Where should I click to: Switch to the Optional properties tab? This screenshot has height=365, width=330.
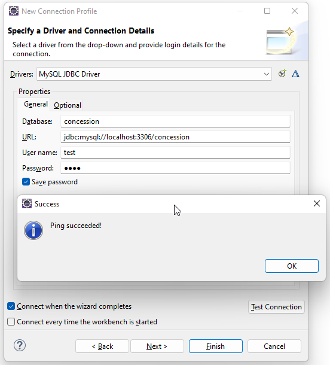68,105
